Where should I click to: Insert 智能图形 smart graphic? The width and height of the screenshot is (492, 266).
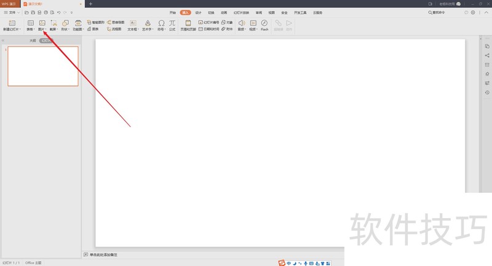(96, 22)
